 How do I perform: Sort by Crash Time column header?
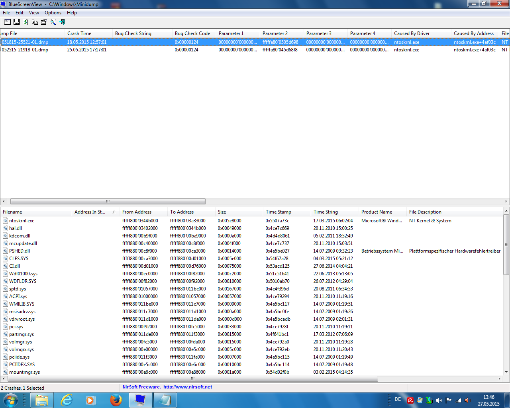point(88,33)
